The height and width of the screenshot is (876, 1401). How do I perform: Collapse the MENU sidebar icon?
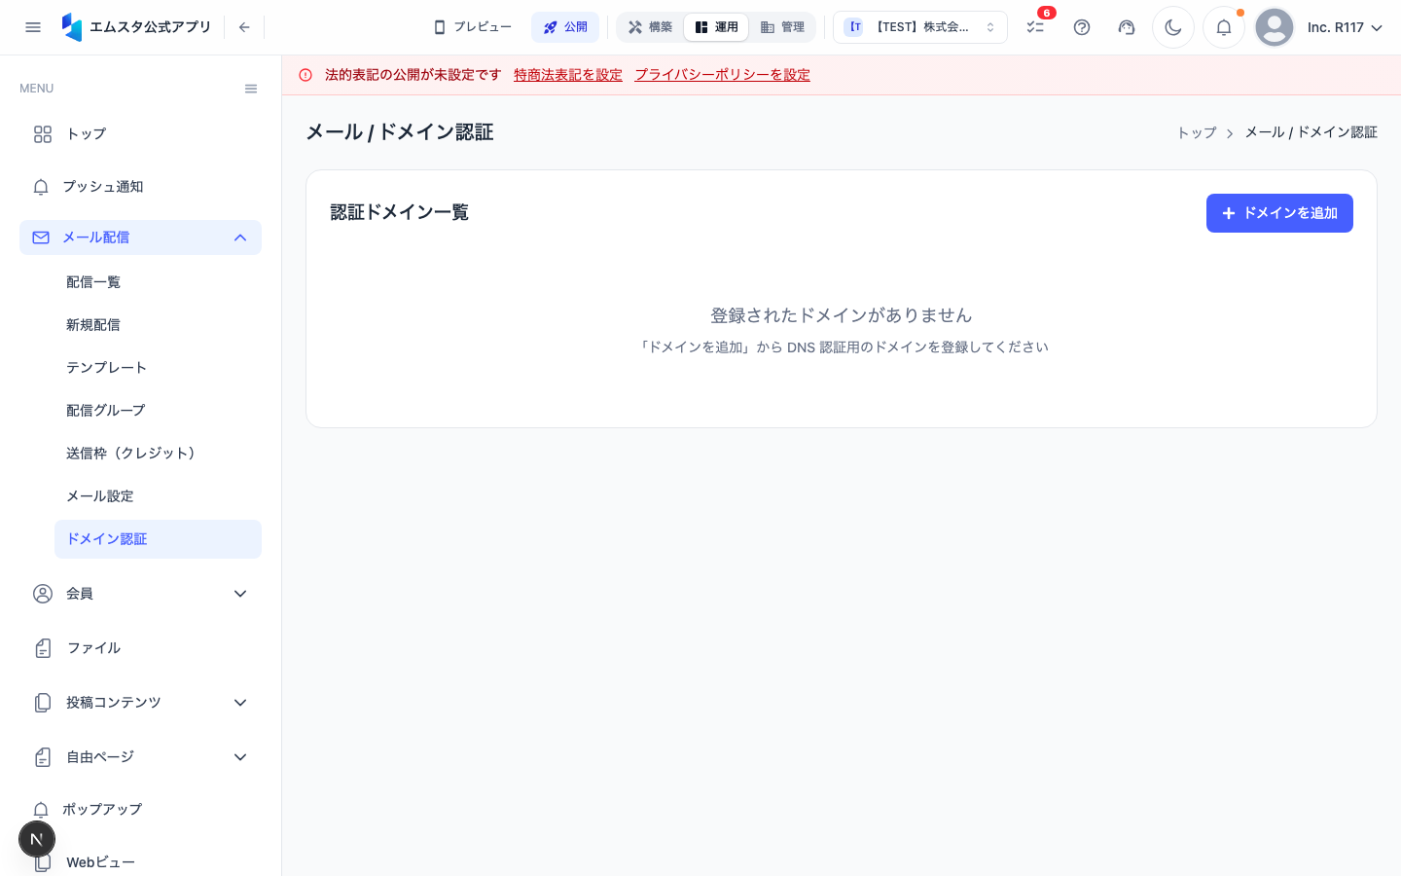click(x=251, y=89)
